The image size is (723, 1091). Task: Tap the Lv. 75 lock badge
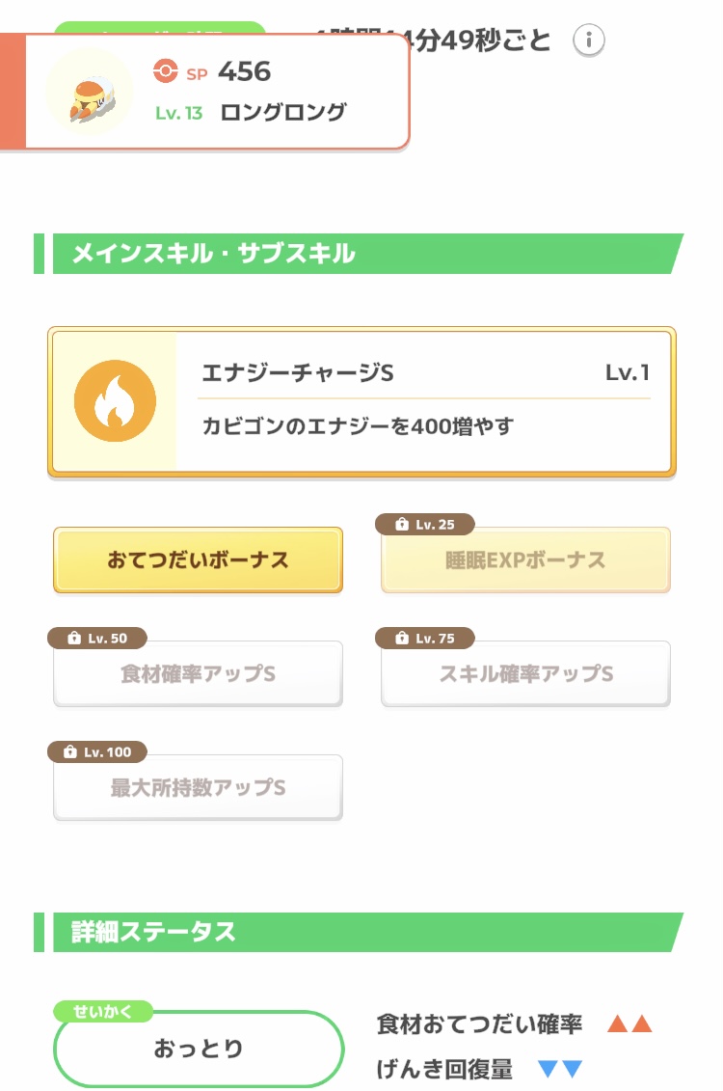coord(425,638)
